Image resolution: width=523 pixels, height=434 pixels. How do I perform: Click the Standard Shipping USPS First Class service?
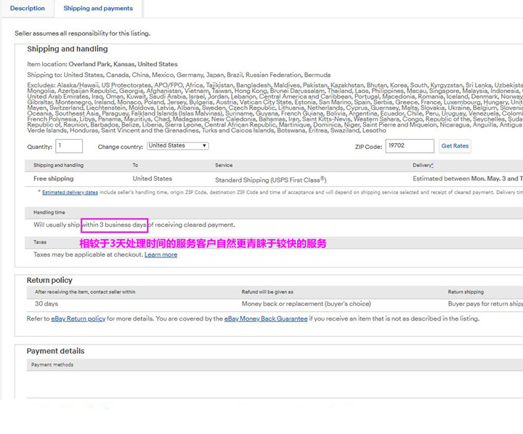271,180
